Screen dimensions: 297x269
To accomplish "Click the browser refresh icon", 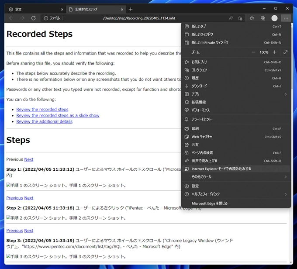I will click(33, 18).
